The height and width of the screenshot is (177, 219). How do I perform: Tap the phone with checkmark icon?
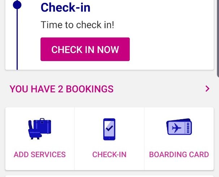coord(109,129)
